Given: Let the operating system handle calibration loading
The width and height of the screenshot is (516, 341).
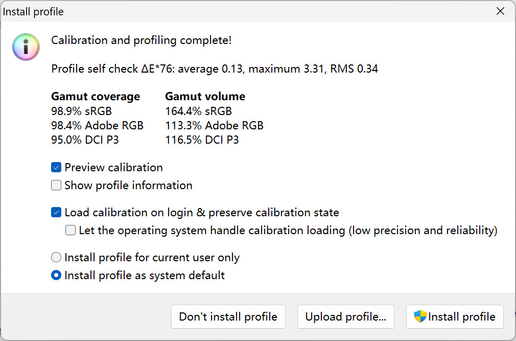Looking at the screenshot, I should click(x=71, y=231).
